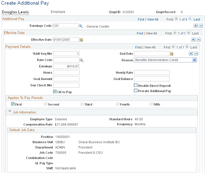Click Standard Hours value 40.00
Viewport: 206px width, 173px height.
139,119
